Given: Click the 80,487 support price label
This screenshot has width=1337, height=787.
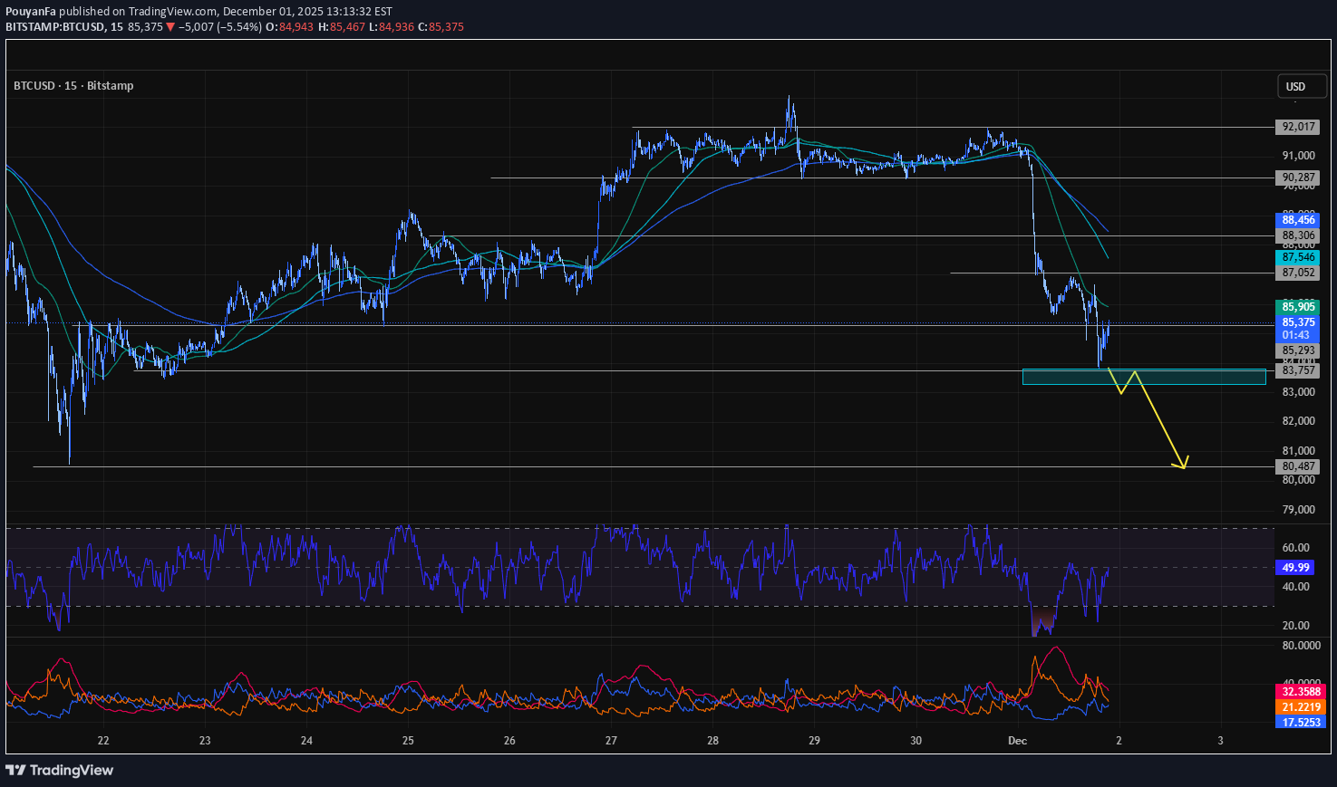Looking at the screenshot, I should [1296, 465].
